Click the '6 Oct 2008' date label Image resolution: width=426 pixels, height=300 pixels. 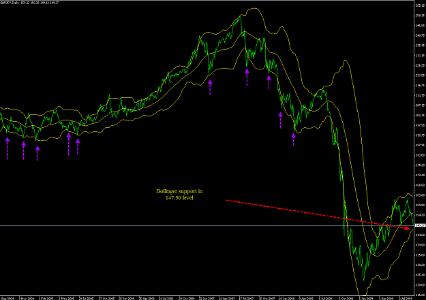346,299
